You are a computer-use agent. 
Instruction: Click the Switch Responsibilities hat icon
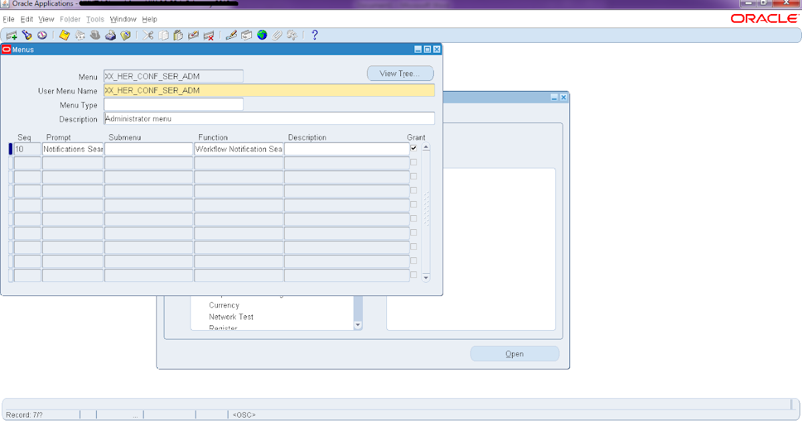pos(96,35)
